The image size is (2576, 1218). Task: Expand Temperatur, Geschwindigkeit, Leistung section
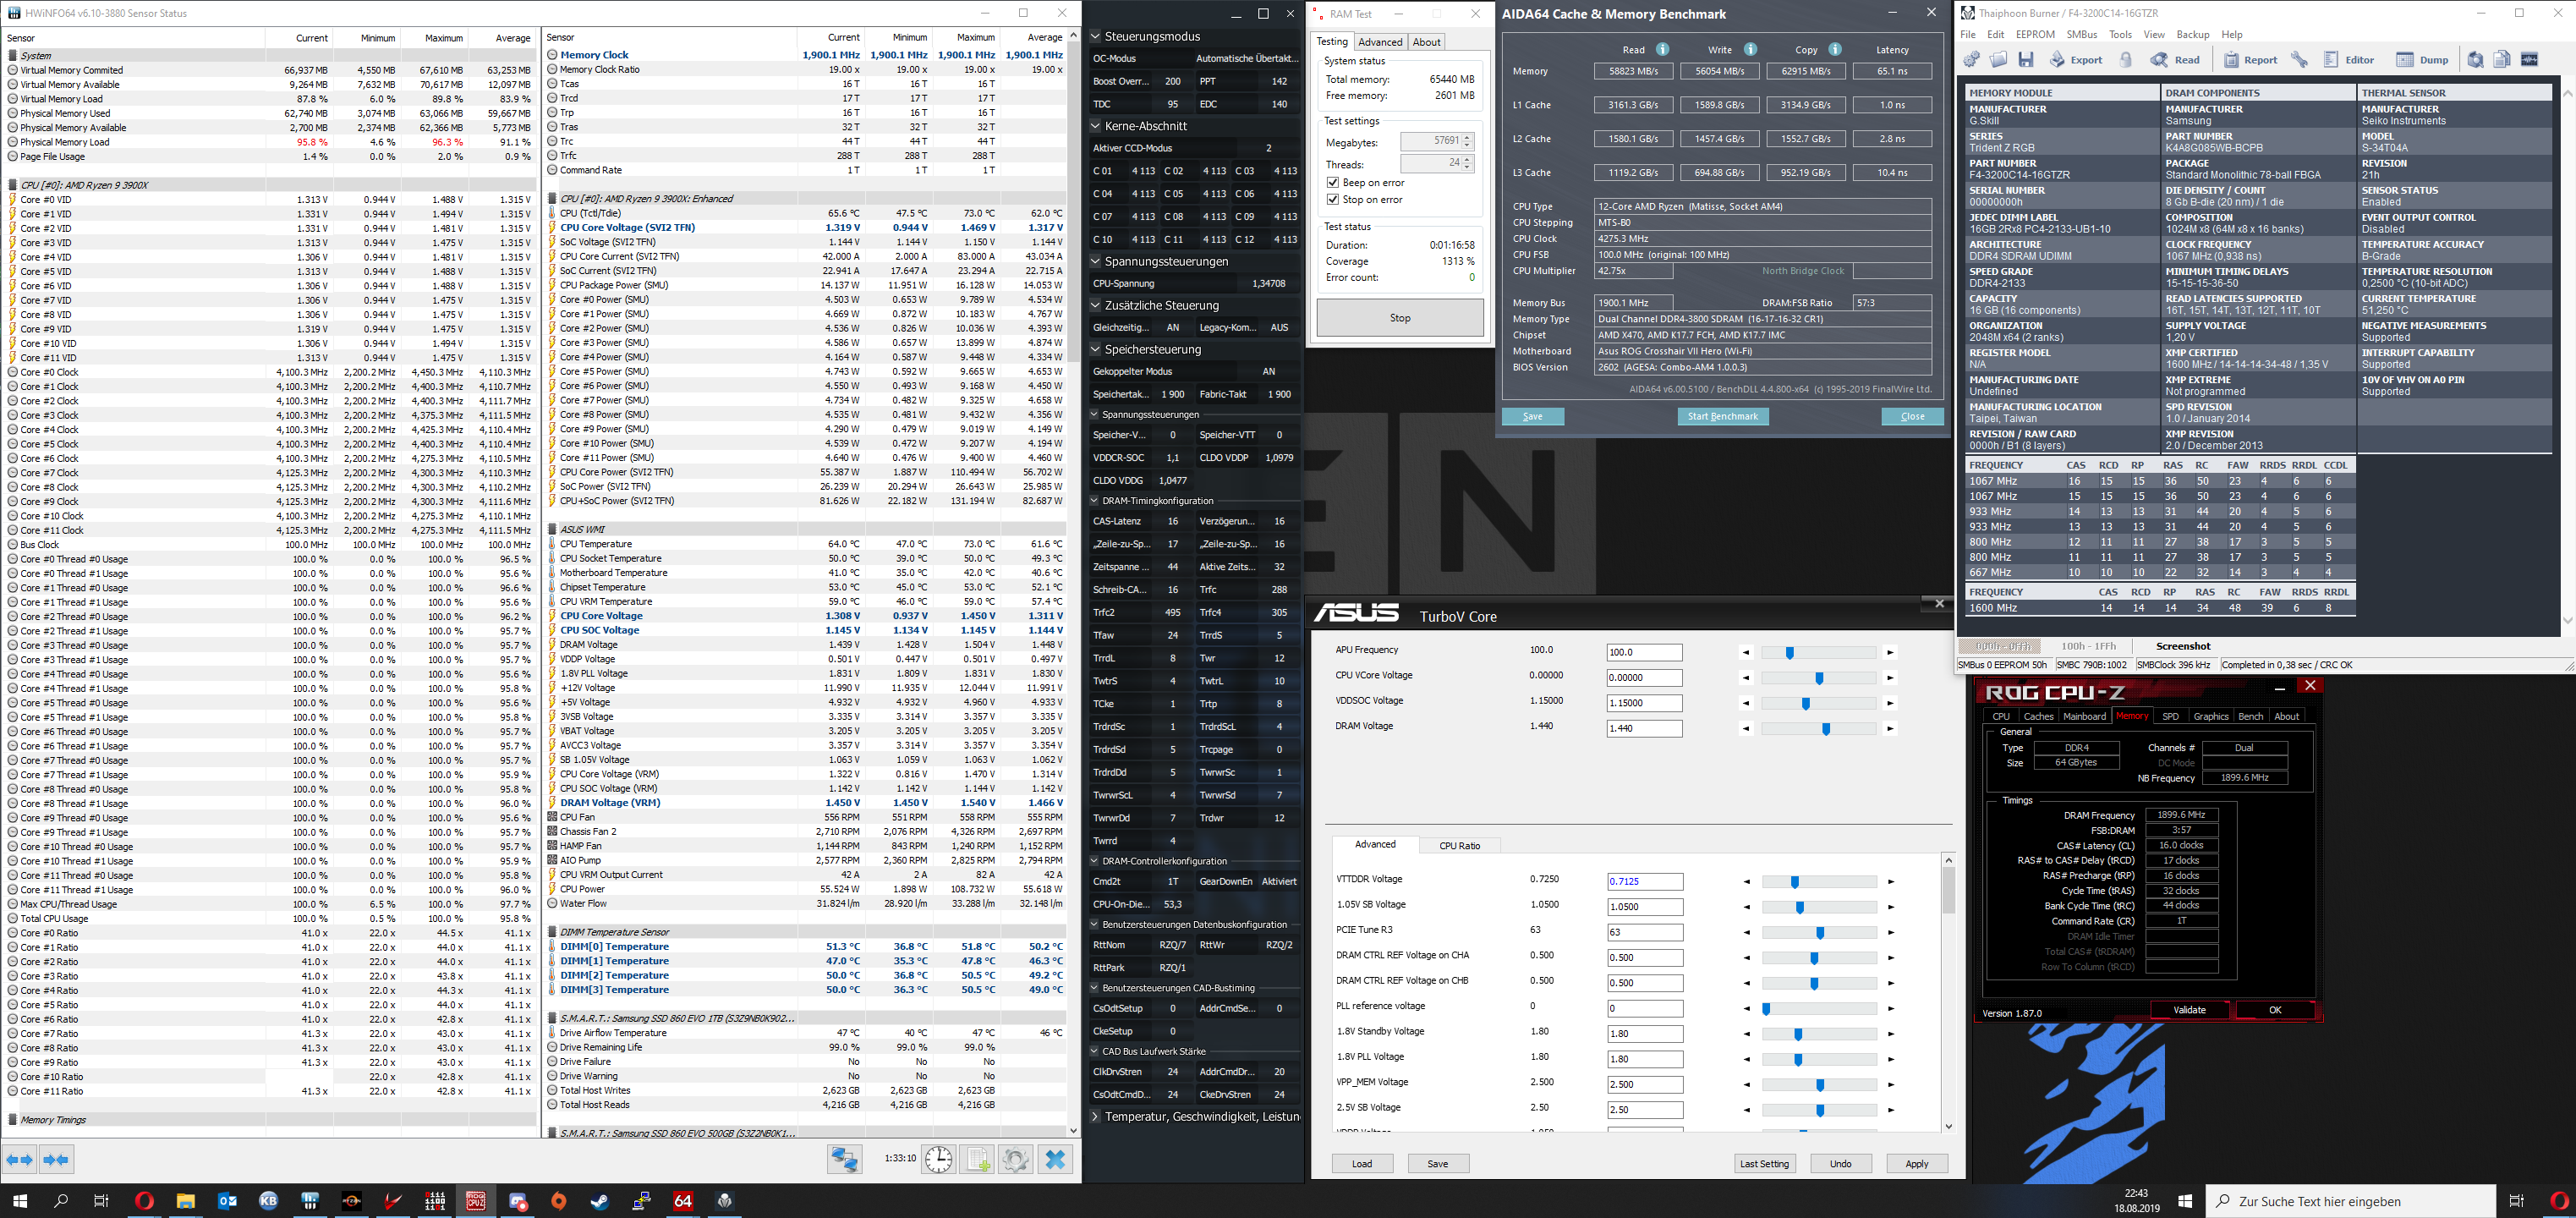point(1095,1116)
